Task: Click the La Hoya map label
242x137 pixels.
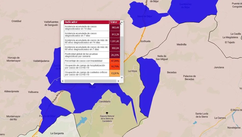Action: click(x=132, y=71)
